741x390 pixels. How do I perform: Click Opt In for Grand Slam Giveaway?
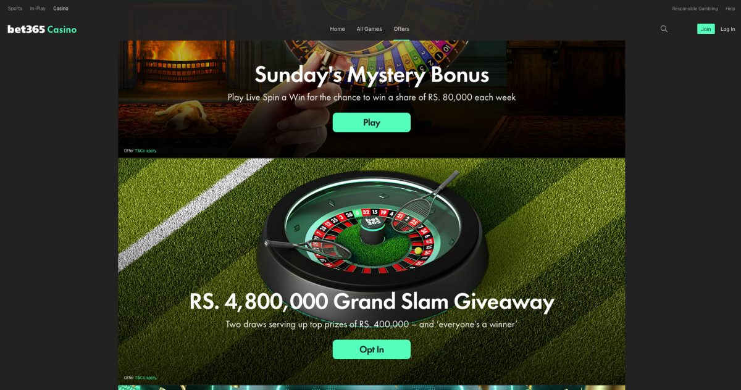click(x=372, y=349)
